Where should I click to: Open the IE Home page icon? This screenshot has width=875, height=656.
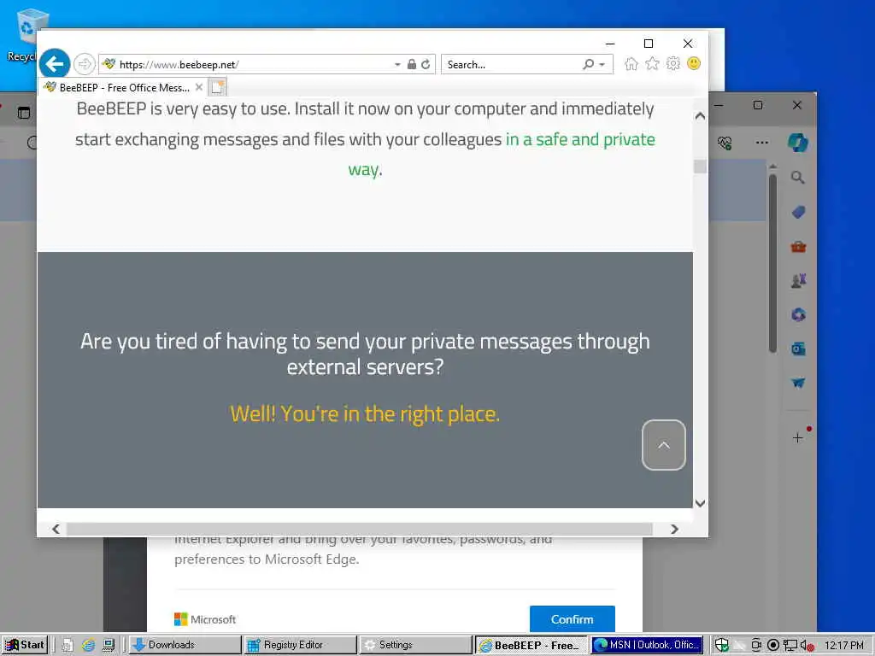pos(631,63)
